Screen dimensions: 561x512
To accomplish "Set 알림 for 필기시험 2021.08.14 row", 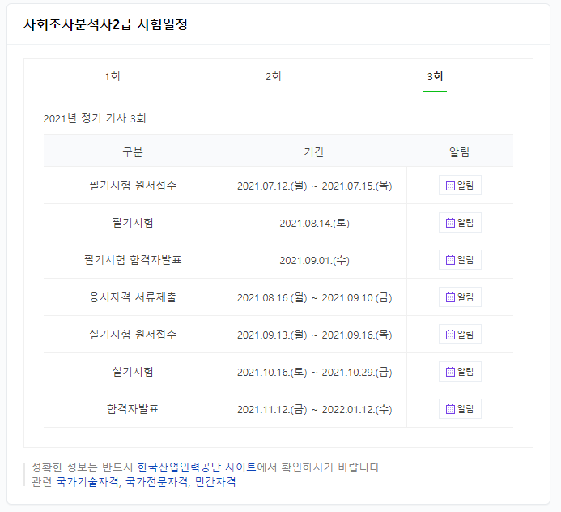I will point(460,223).
